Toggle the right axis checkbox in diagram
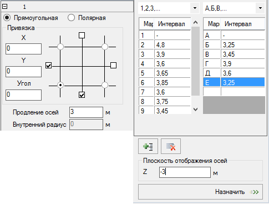Screen dimensions: 269x204 tap(113, 65)
